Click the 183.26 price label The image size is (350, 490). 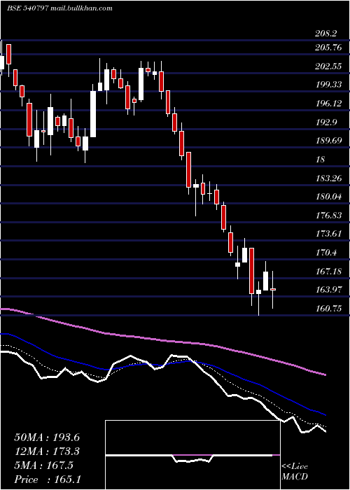[328, 178]
